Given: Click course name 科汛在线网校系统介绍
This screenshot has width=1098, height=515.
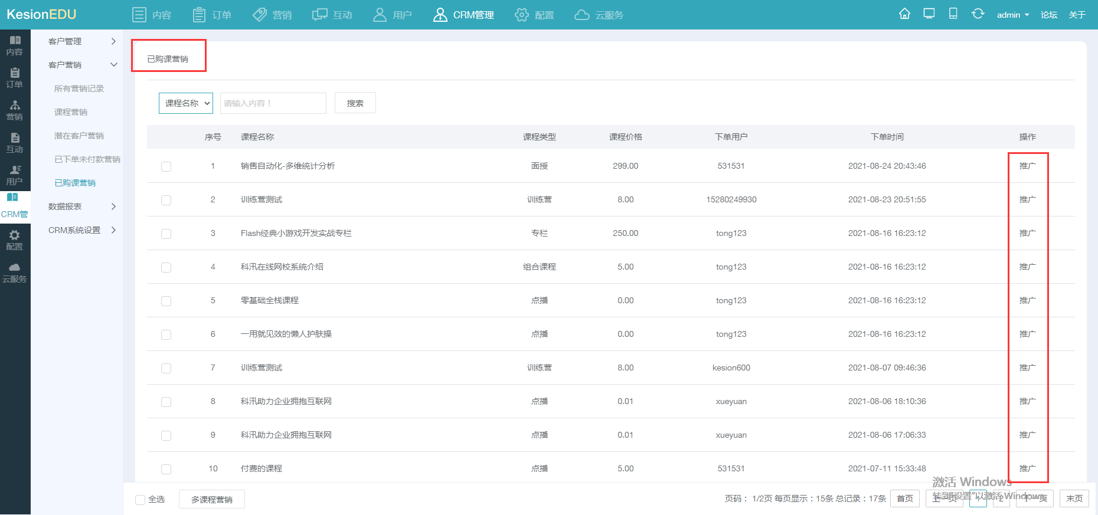Looking at the screenshot, I should pyautogui.click(x=282, y=267).
